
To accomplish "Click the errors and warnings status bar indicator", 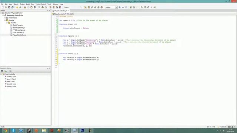I will pyautogui.click(x=231, y=127).
